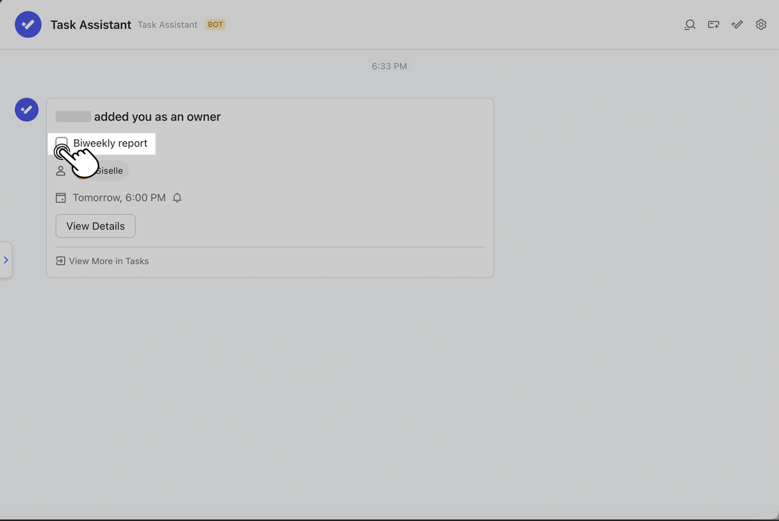
Task: Open search in the Task Assistant chat
Action: tap(690, 24)
